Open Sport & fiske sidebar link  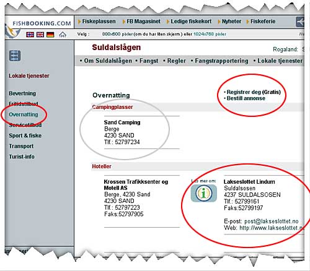coord(25,135)
